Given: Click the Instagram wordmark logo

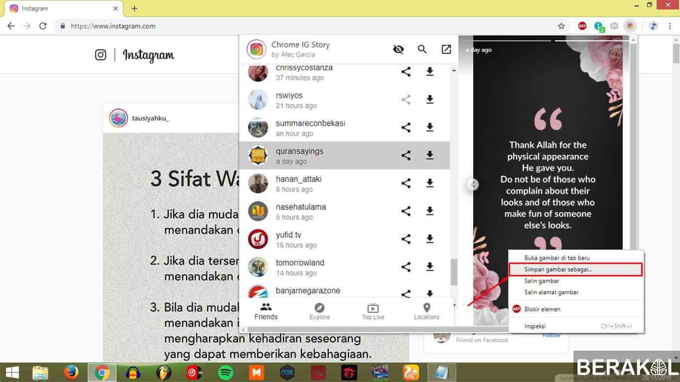Looking at the screenshot, I should point(148,55).
